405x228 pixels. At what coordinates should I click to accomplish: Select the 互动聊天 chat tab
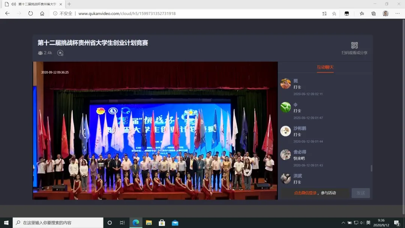325,67
